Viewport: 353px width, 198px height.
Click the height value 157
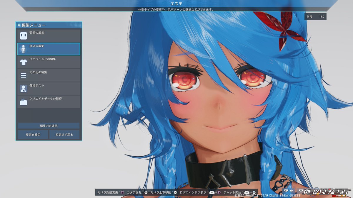pos(322,17)
